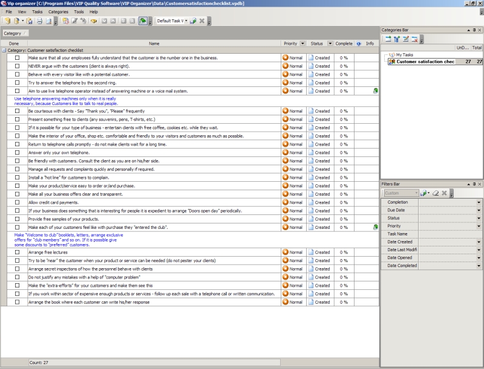This screenshot has height=369, width=484.
Task: Open the Due Date filter dropdown
Action: [479, 210]
